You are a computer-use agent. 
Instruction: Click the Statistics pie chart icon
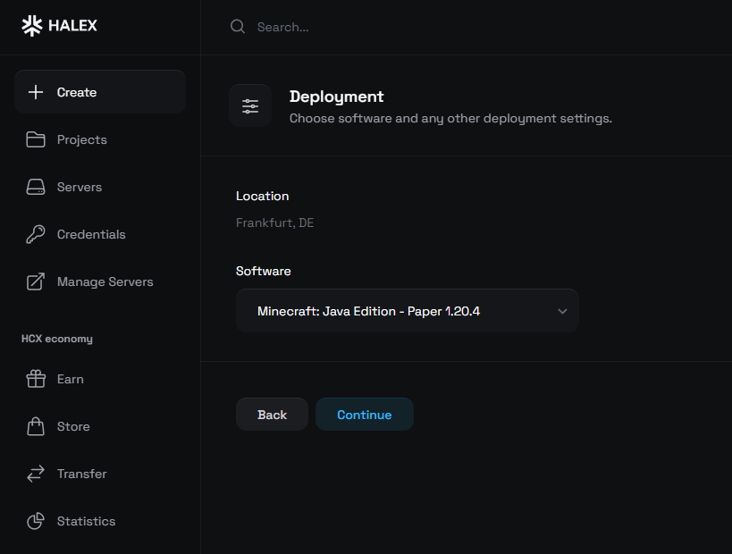pos(36,521)
